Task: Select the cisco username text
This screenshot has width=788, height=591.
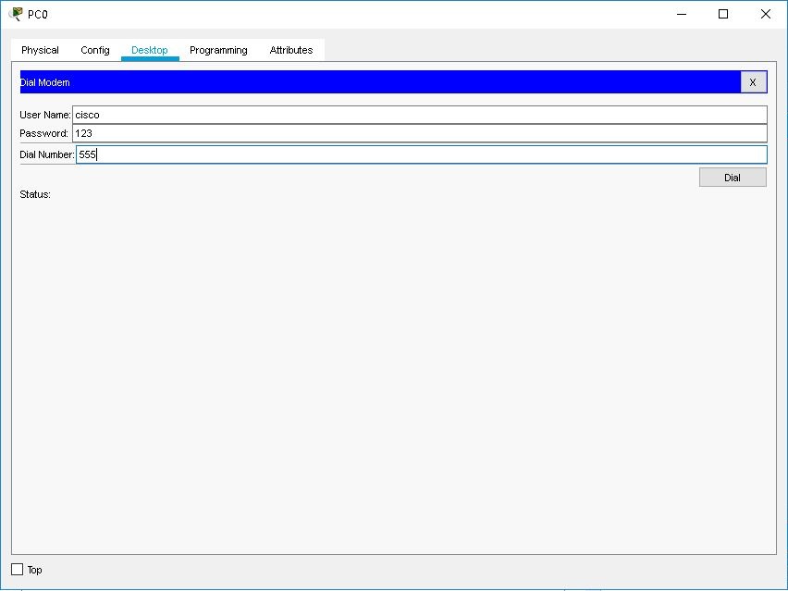Action: (x=89, y=114)
